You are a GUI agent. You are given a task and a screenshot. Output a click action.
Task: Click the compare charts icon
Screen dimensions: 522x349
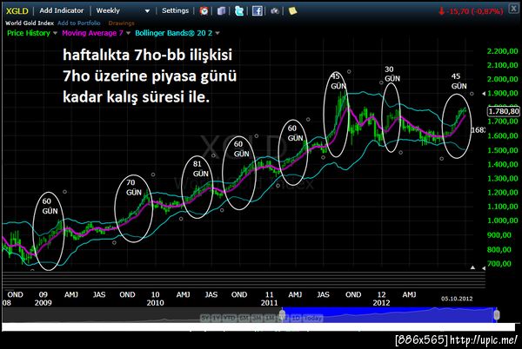coord(221,11)
